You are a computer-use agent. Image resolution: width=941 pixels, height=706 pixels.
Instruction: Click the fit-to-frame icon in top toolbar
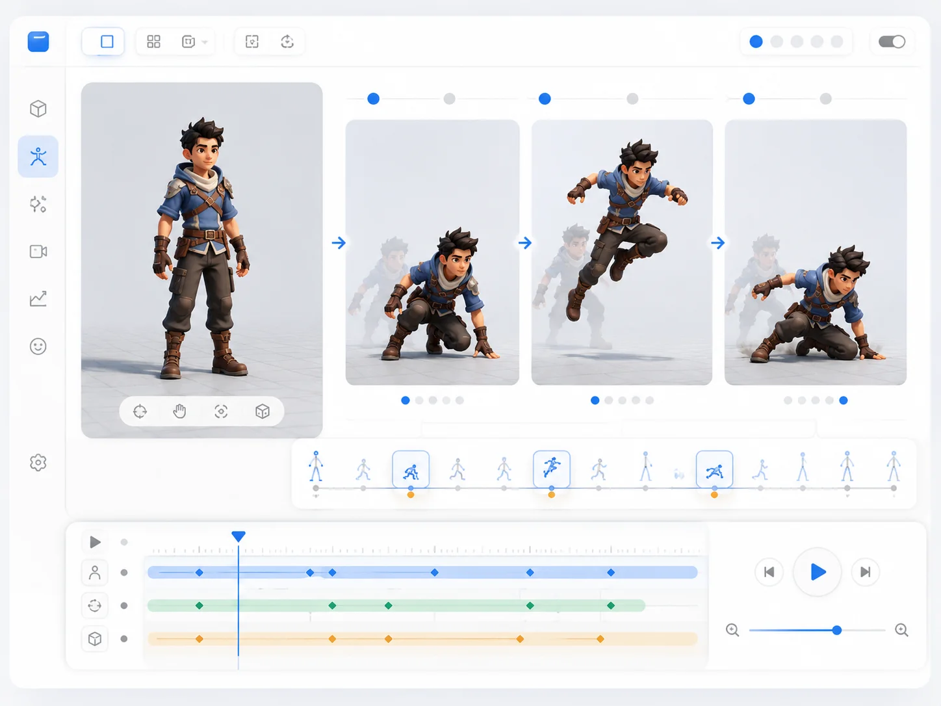pyautogui.click(x=252, y=42)
